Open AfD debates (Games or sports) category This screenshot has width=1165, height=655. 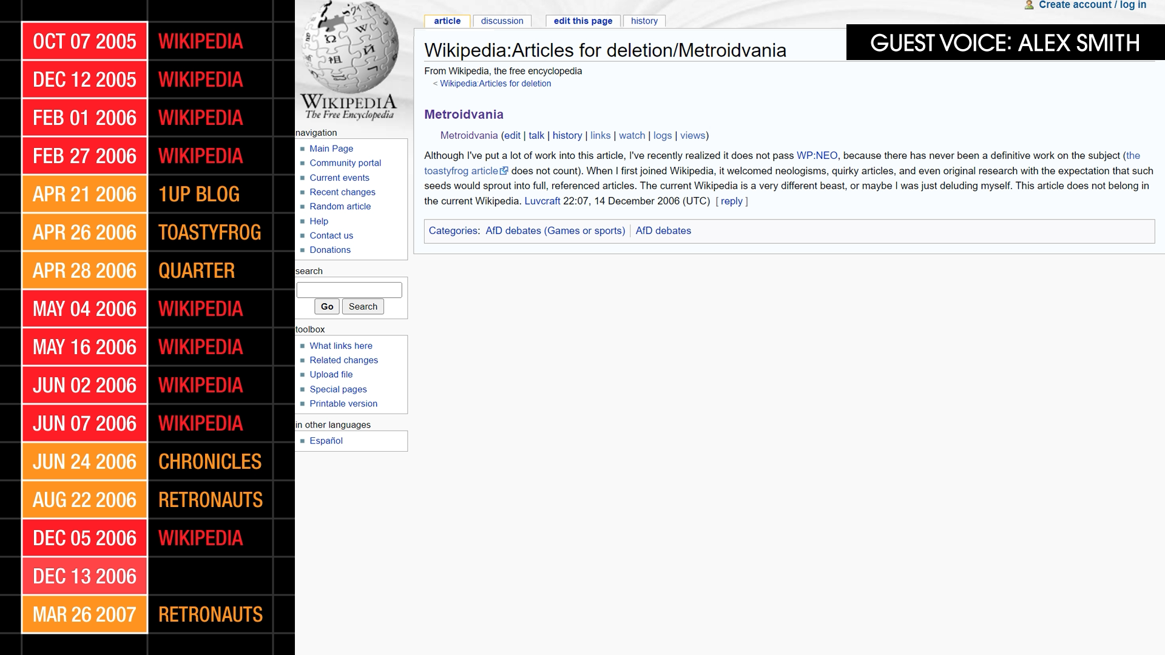pos(555,230)
